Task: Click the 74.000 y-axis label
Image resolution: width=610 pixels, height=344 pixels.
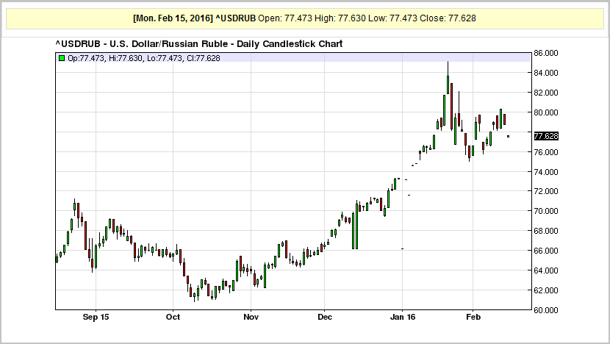Action: tap(546, 172)
